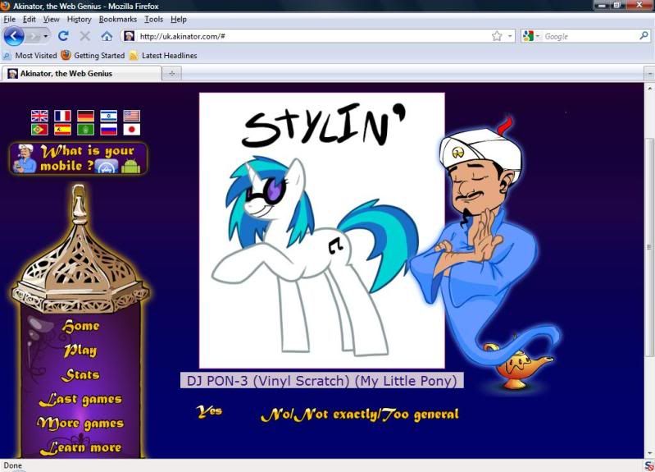Viewport: 655px width, 472px height.
Task: Click No/Not exactly/Too general
Action: [x=360, y=415]
